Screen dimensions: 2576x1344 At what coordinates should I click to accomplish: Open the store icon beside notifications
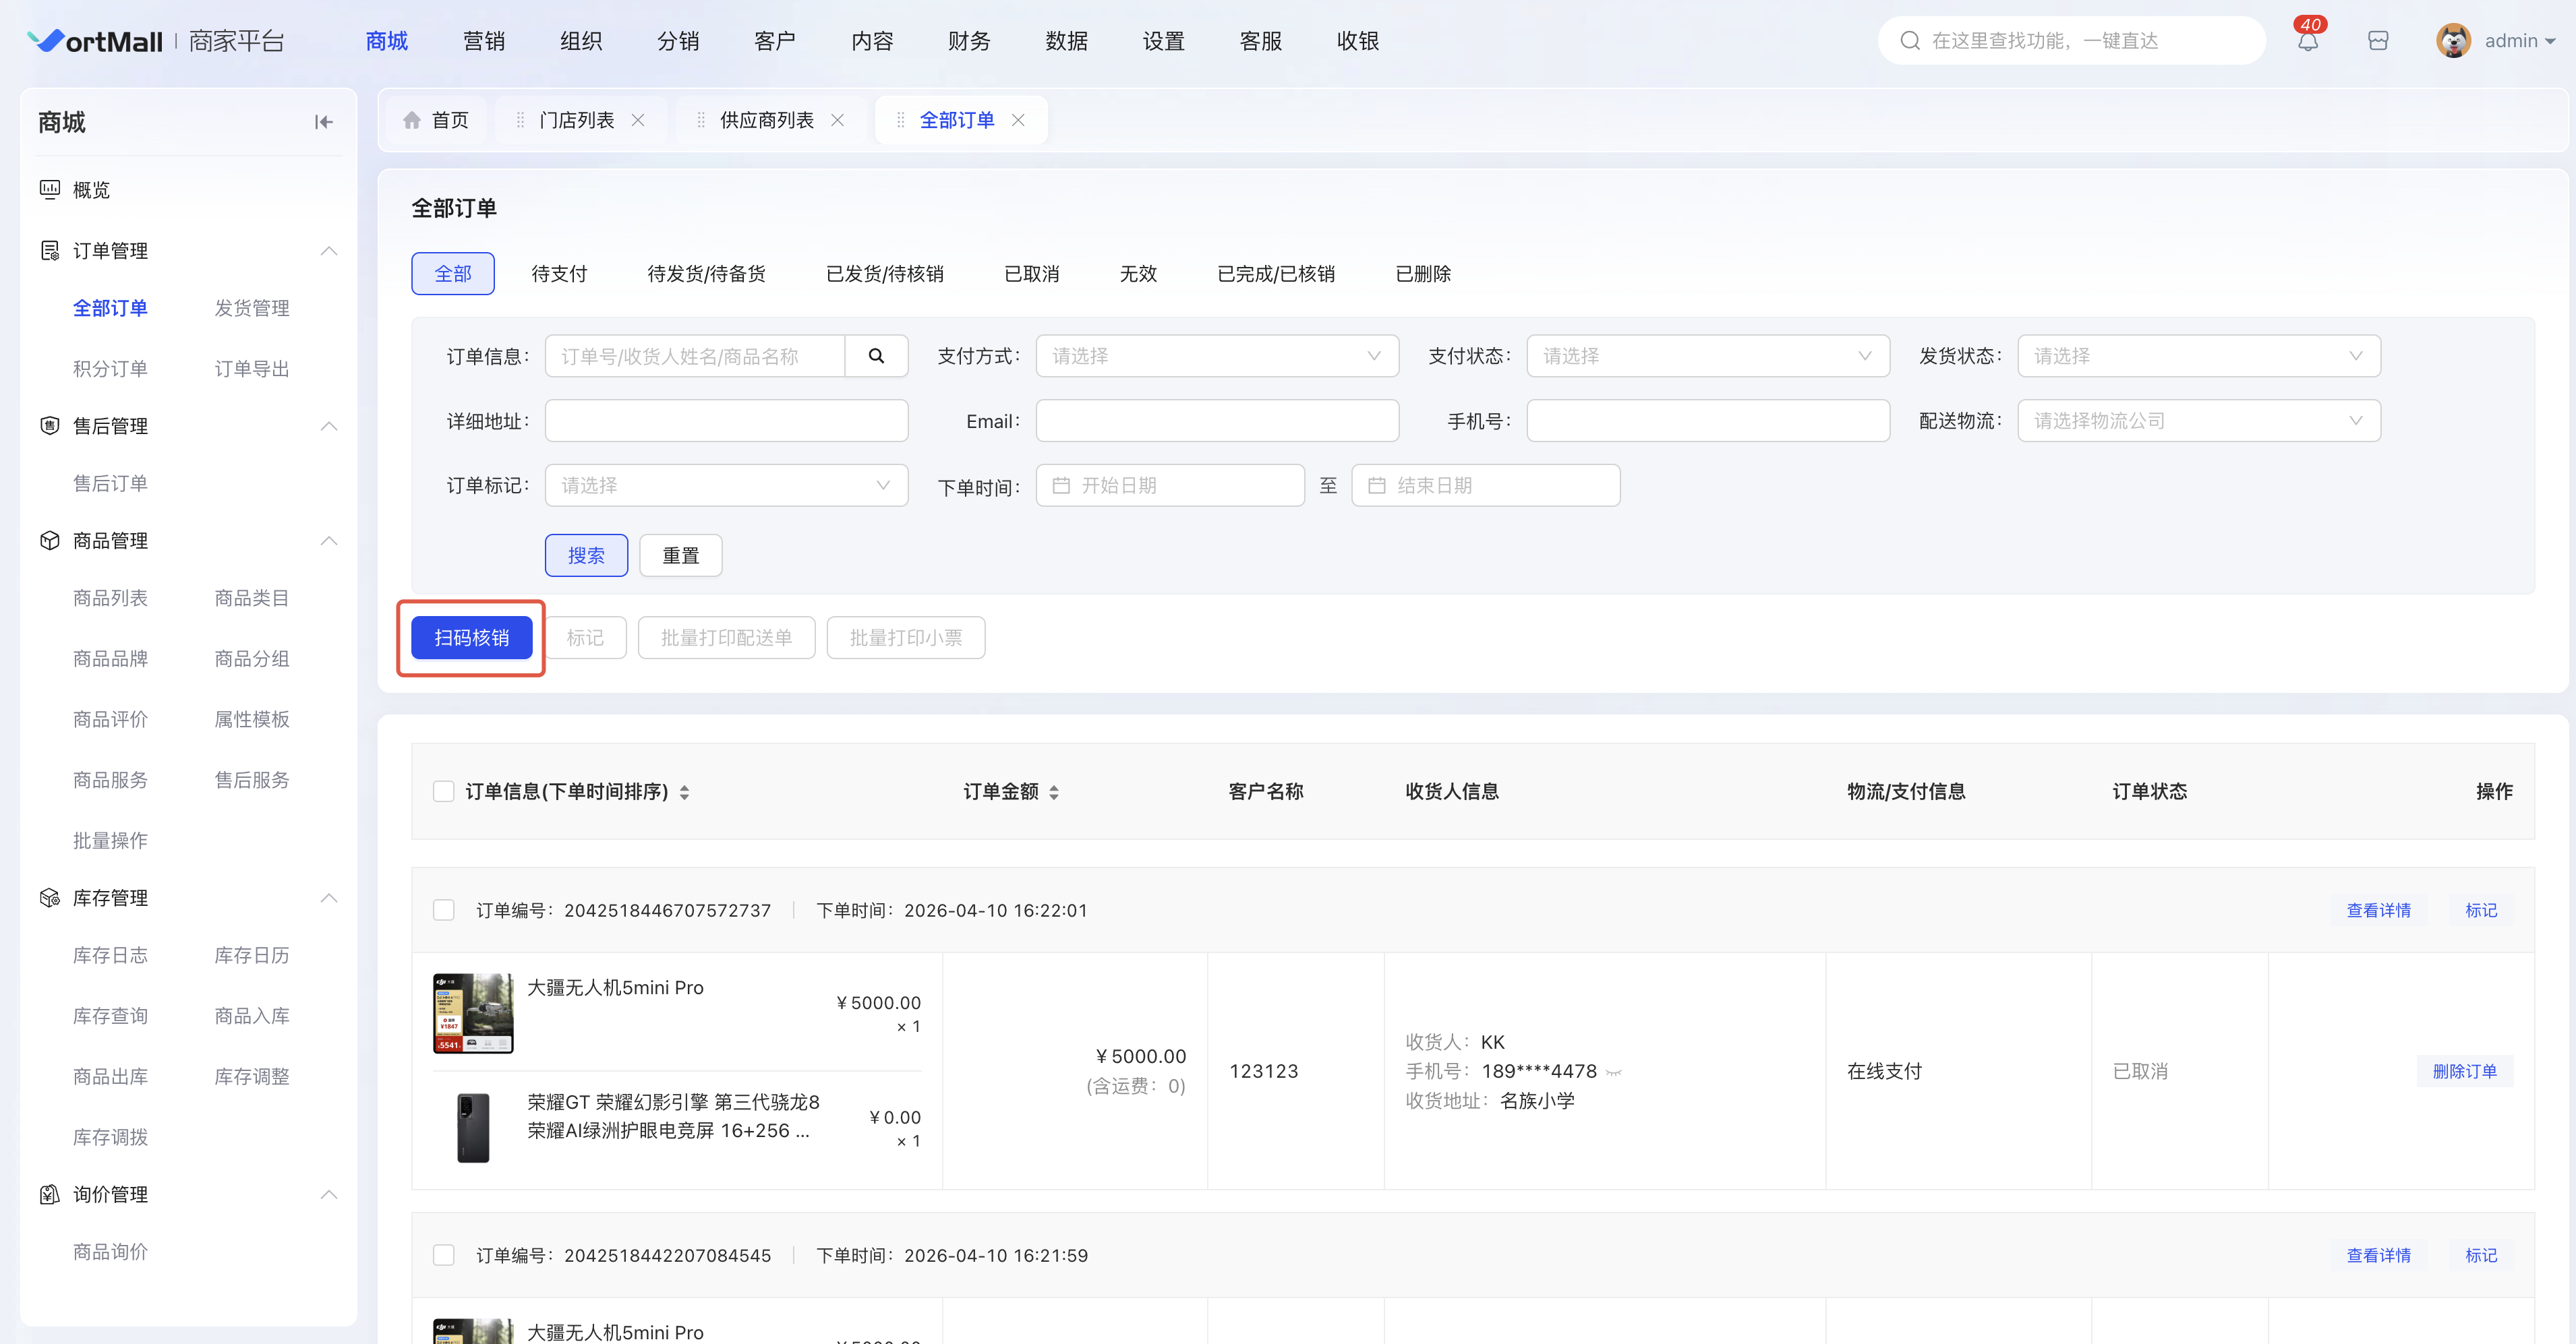click(x=2378, y=41)
